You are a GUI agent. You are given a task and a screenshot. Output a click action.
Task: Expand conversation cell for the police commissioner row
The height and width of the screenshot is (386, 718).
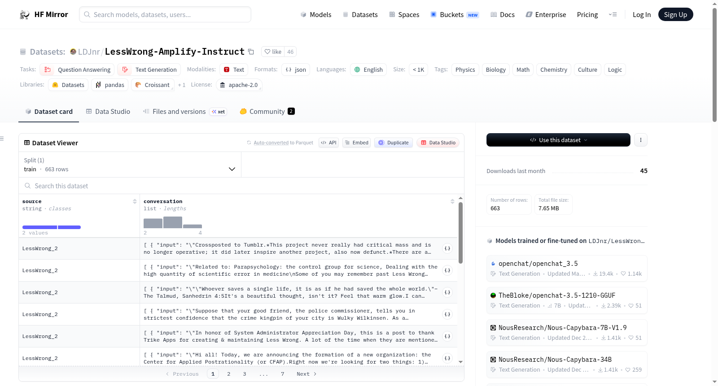pyautogui.click(x=447, y=314)
